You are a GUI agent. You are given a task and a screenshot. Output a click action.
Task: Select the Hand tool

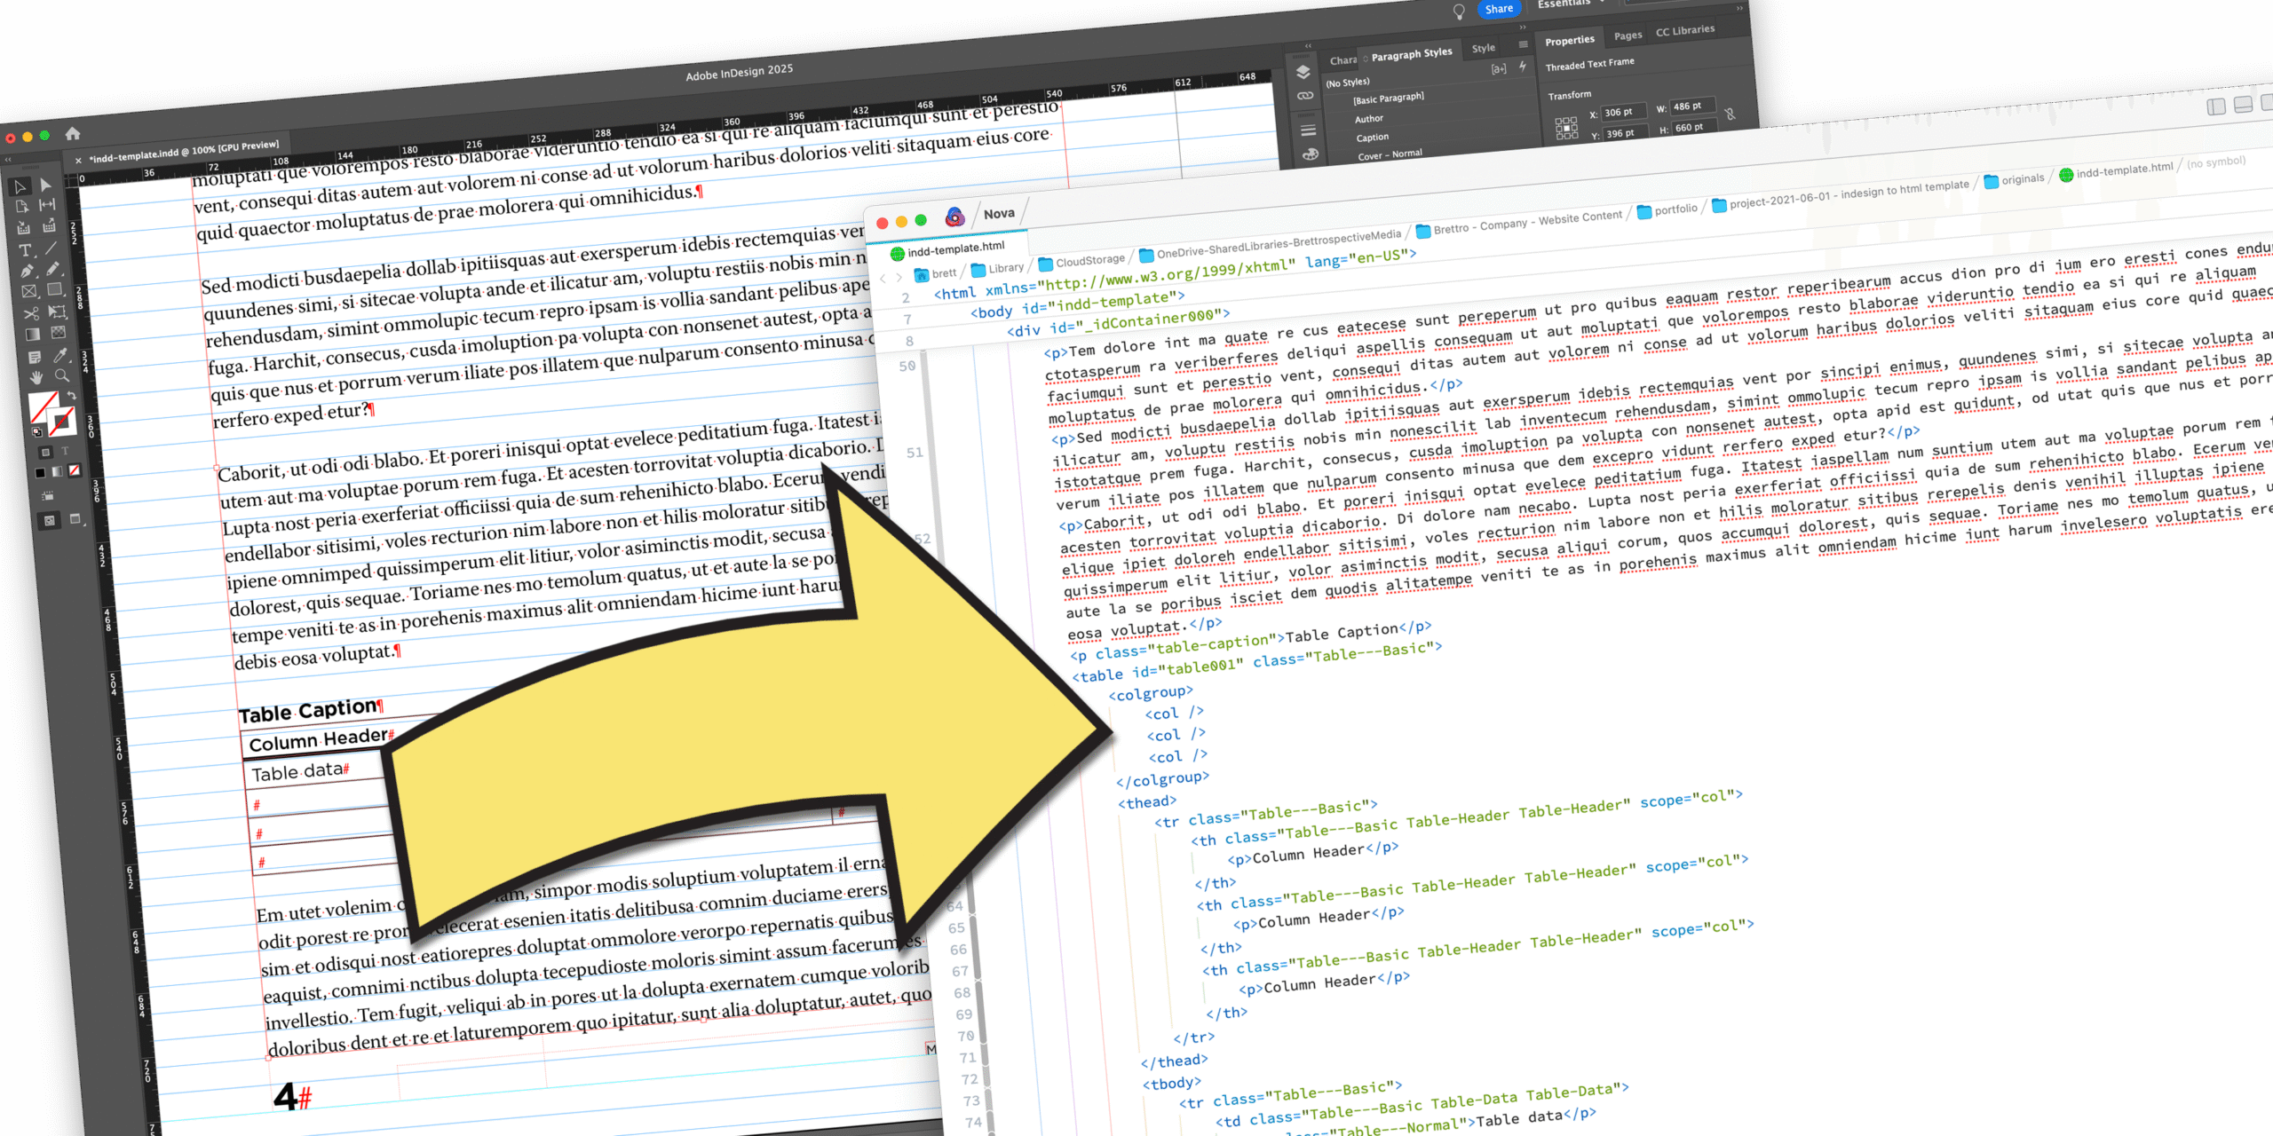click(x=36, y=377)
